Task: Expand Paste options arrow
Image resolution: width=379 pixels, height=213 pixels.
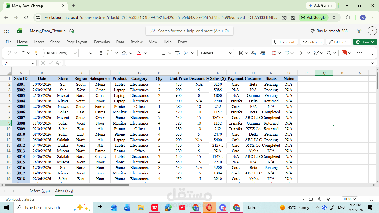Action: [29, 53]
